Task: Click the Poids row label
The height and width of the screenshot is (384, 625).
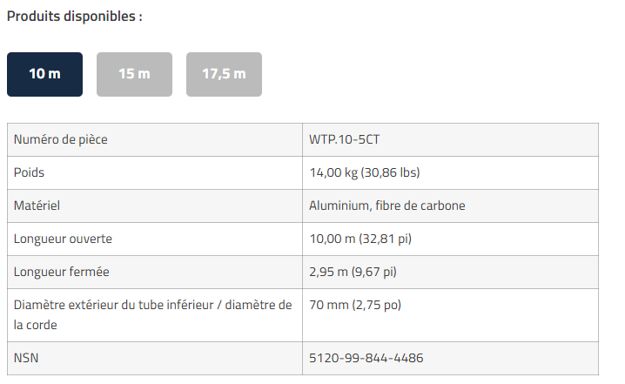Action: [30, 172]
